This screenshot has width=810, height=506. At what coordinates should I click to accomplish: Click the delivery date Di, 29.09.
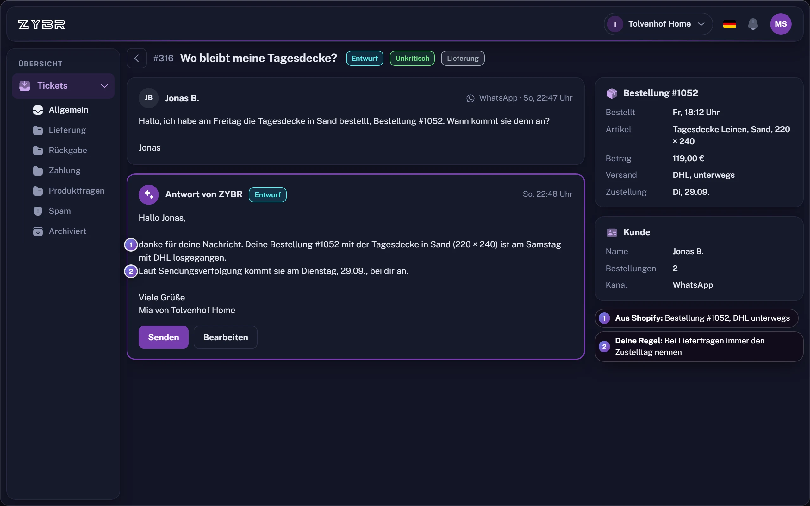point(691,192)
